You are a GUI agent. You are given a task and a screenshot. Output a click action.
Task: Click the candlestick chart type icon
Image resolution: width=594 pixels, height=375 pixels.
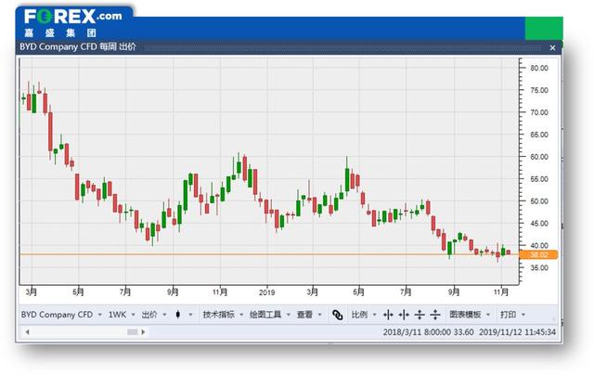click(x=178, y=315)
